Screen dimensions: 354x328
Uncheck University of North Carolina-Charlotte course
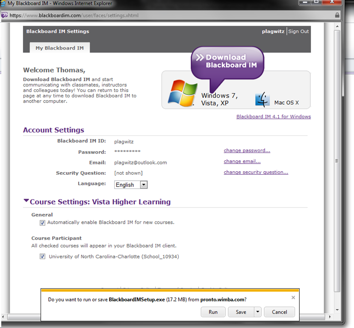pos(42,257)
